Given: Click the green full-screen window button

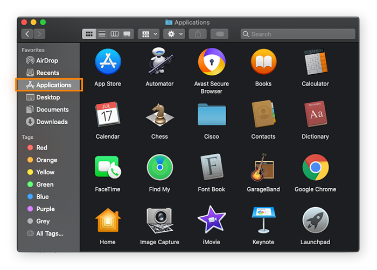Looking at the screenshot, I should 43,23.
